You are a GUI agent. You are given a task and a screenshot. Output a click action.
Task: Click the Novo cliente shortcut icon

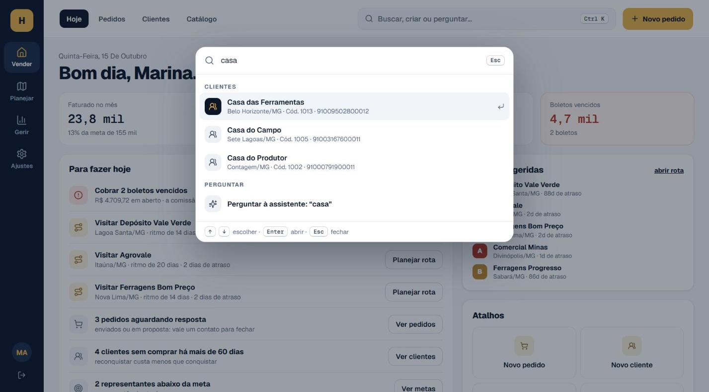631,346
